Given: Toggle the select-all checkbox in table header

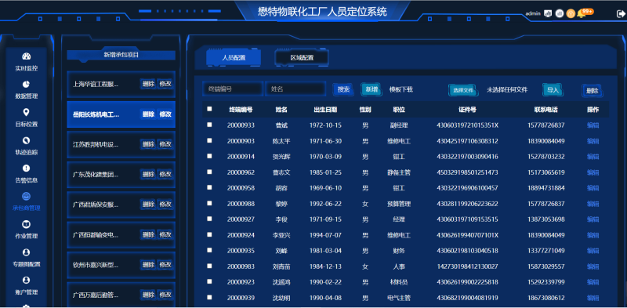Looking at the screenshot, I should click(209, 109).
